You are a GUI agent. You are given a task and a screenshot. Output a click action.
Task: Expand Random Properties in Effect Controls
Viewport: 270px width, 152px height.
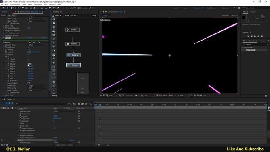pyautogui.click(x=4, y=35)
